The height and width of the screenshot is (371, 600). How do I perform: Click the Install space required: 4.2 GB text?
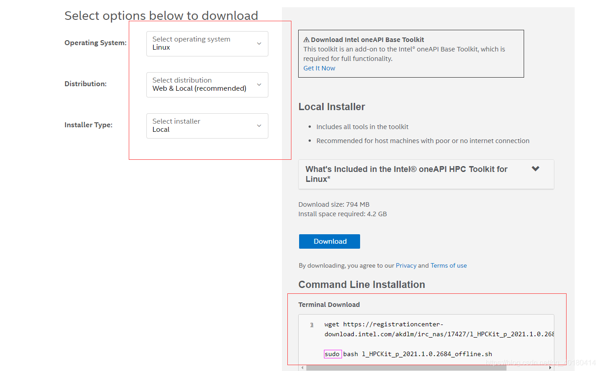(342, 214)
